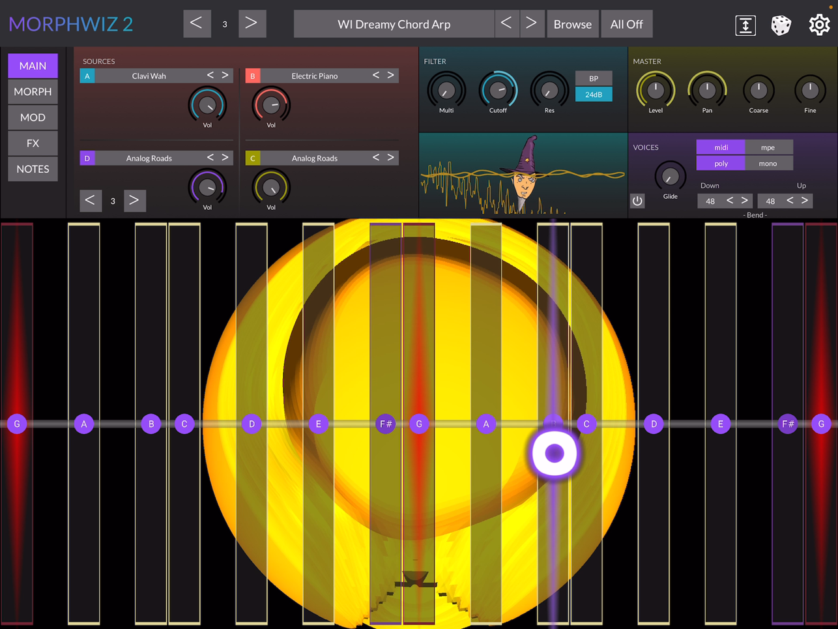Viewport: 838px width, 629px height.
Task: Click the expand keyboard height icon
Action: tap(745, 25)
